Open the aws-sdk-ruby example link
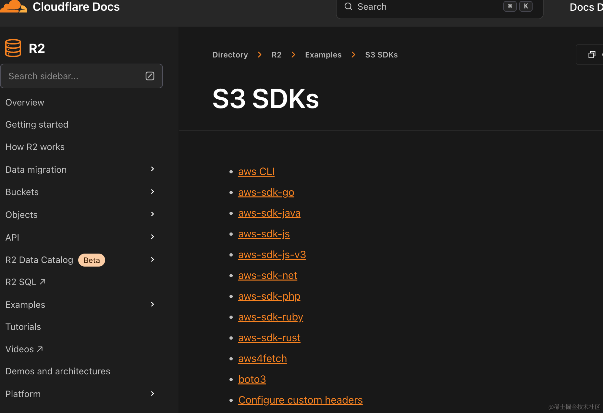Image resolution: width=603 pixels, height=413 pixels. 271,317
